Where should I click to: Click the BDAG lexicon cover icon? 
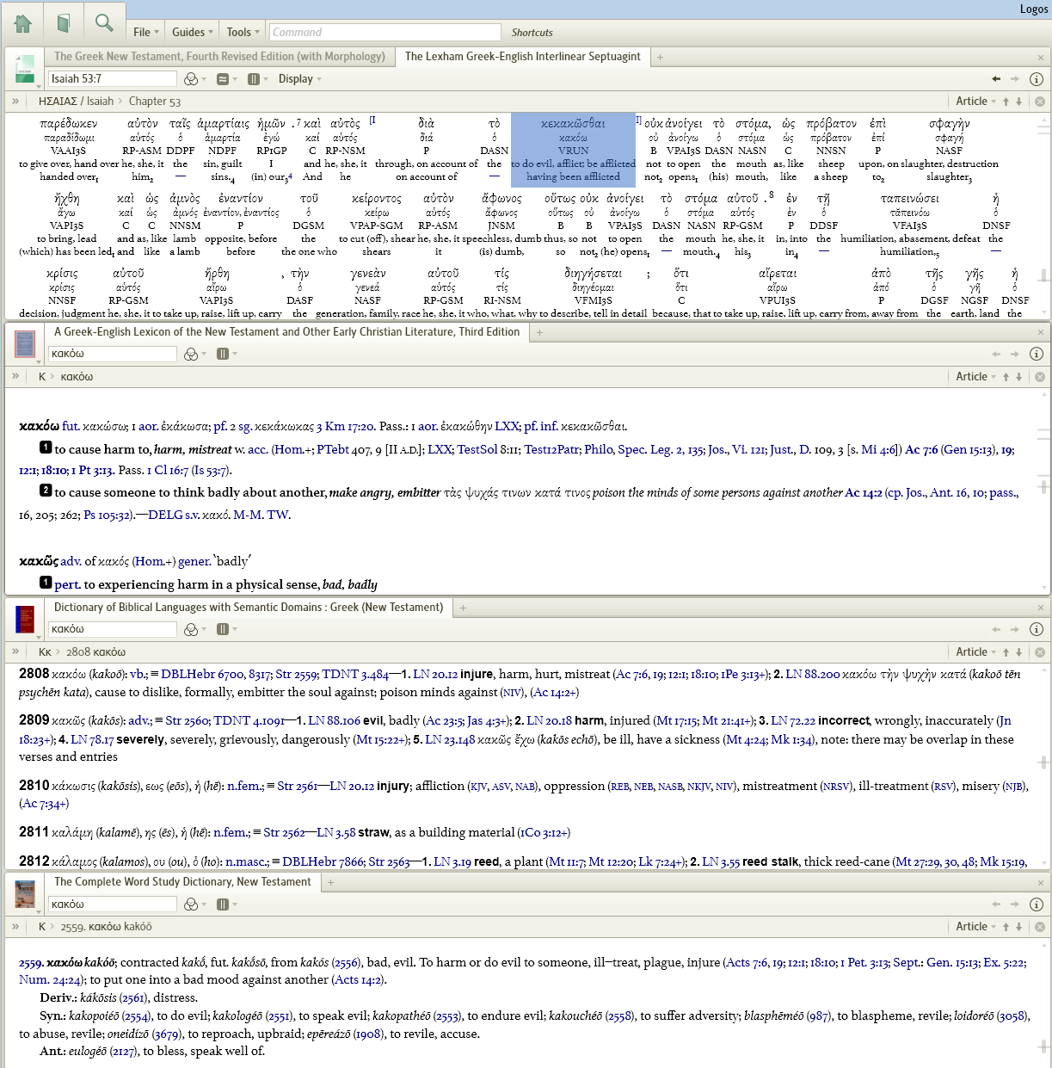25,344
